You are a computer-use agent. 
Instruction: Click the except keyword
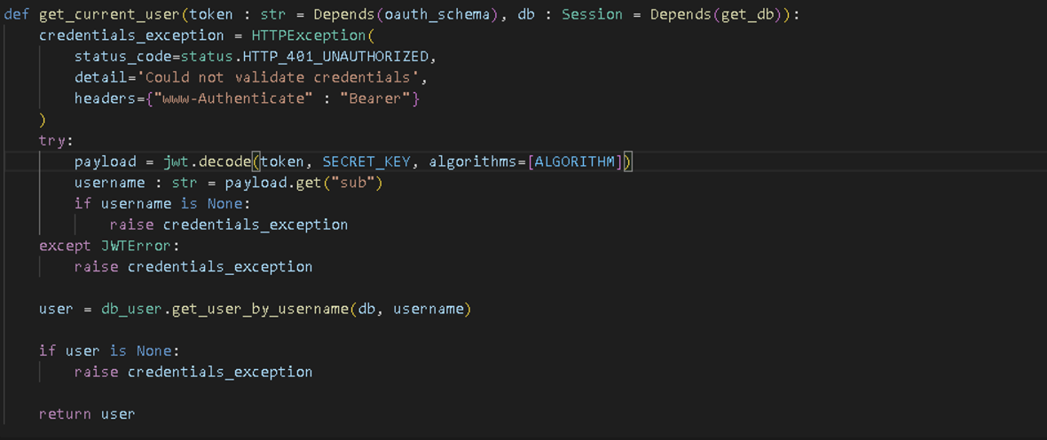(x=65, y=246)
